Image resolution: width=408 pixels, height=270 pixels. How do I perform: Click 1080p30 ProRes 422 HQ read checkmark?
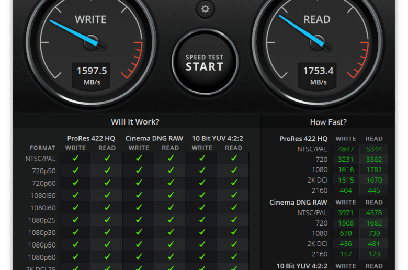[107, 232]
